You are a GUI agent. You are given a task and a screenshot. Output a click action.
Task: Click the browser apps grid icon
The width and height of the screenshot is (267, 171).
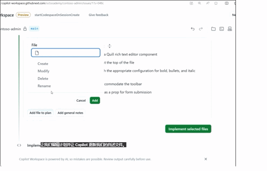(191, 3)
